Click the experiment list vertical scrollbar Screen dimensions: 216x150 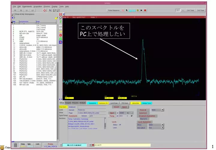pyautogui.click(x=58, y=82)
